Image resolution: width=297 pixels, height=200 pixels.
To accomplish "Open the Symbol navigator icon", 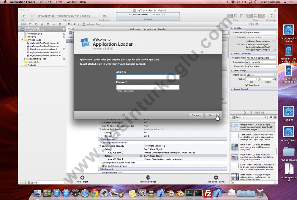I will 30,24.
